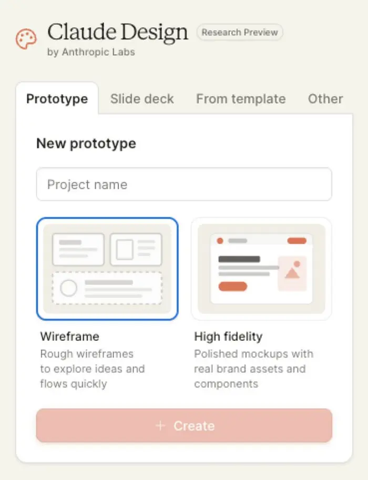Click the "by Anthropic Labs" text
This screenshot has height=480, width=368.
[x=91, y=52]
